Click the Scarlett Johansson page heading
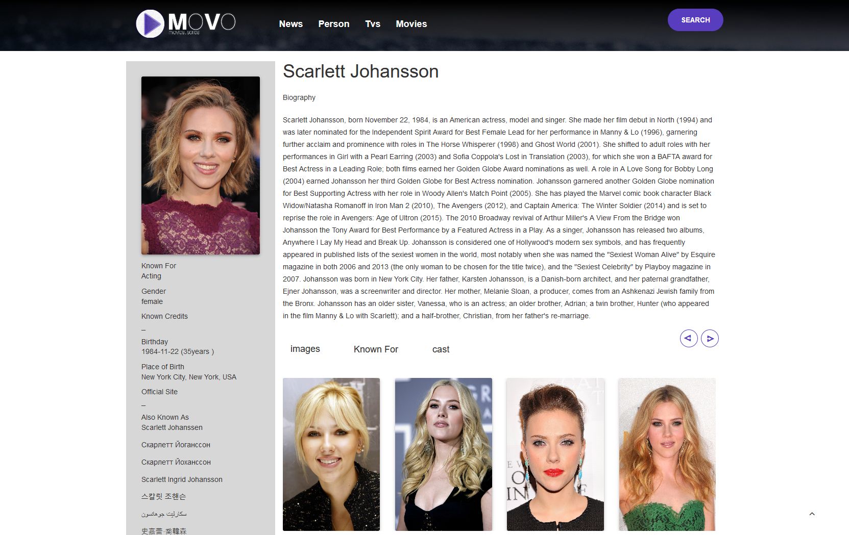This screenshot has height=535, width=849. click(x=360, y=71)
